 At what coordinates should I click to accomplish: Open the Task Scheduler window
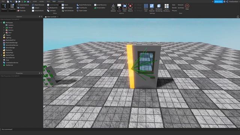click(x=67, y=11)
